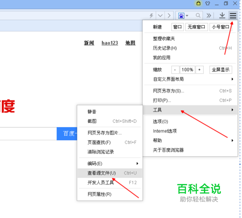This screenshot has height=218, width=242.
Task: Click the 100% zoom level value
Action: 187,70
